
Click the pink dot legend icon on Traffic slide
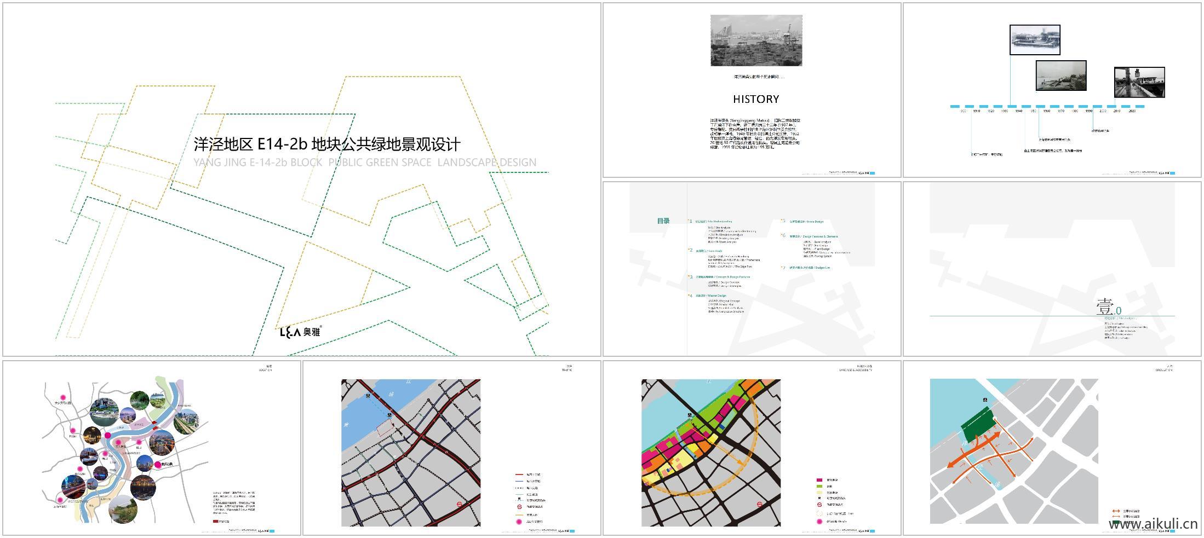pyautogui.click(x=518, y=522)
